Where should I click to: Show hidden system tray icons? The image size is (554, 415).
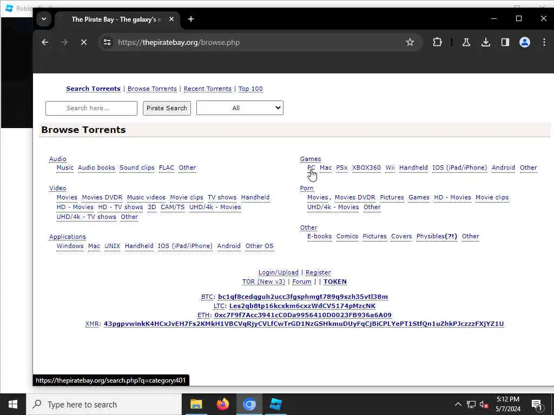[x=458, y=404]
